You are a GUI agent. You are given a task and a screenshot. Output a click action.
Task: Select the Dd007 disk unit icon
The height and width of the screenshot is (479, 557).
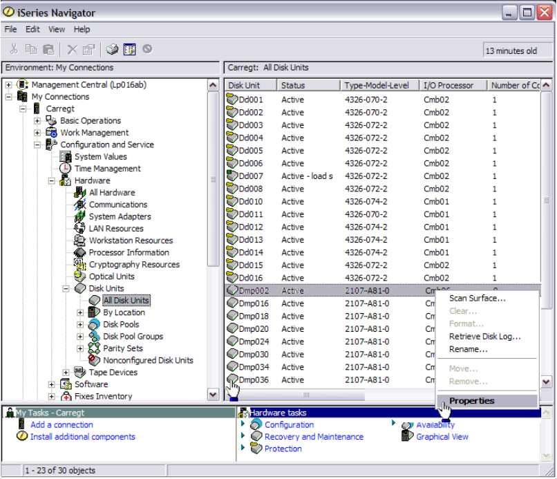pos(232,176)
